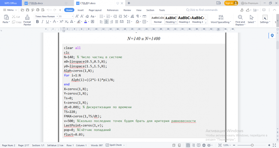
Task: Click the Sign in button
Action: point(231,3)
